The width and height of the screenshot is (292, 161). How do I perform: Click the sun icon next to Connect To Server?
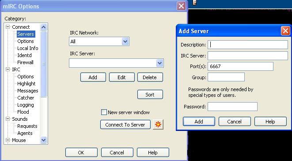pyautogui.click(x=158, y=124)
